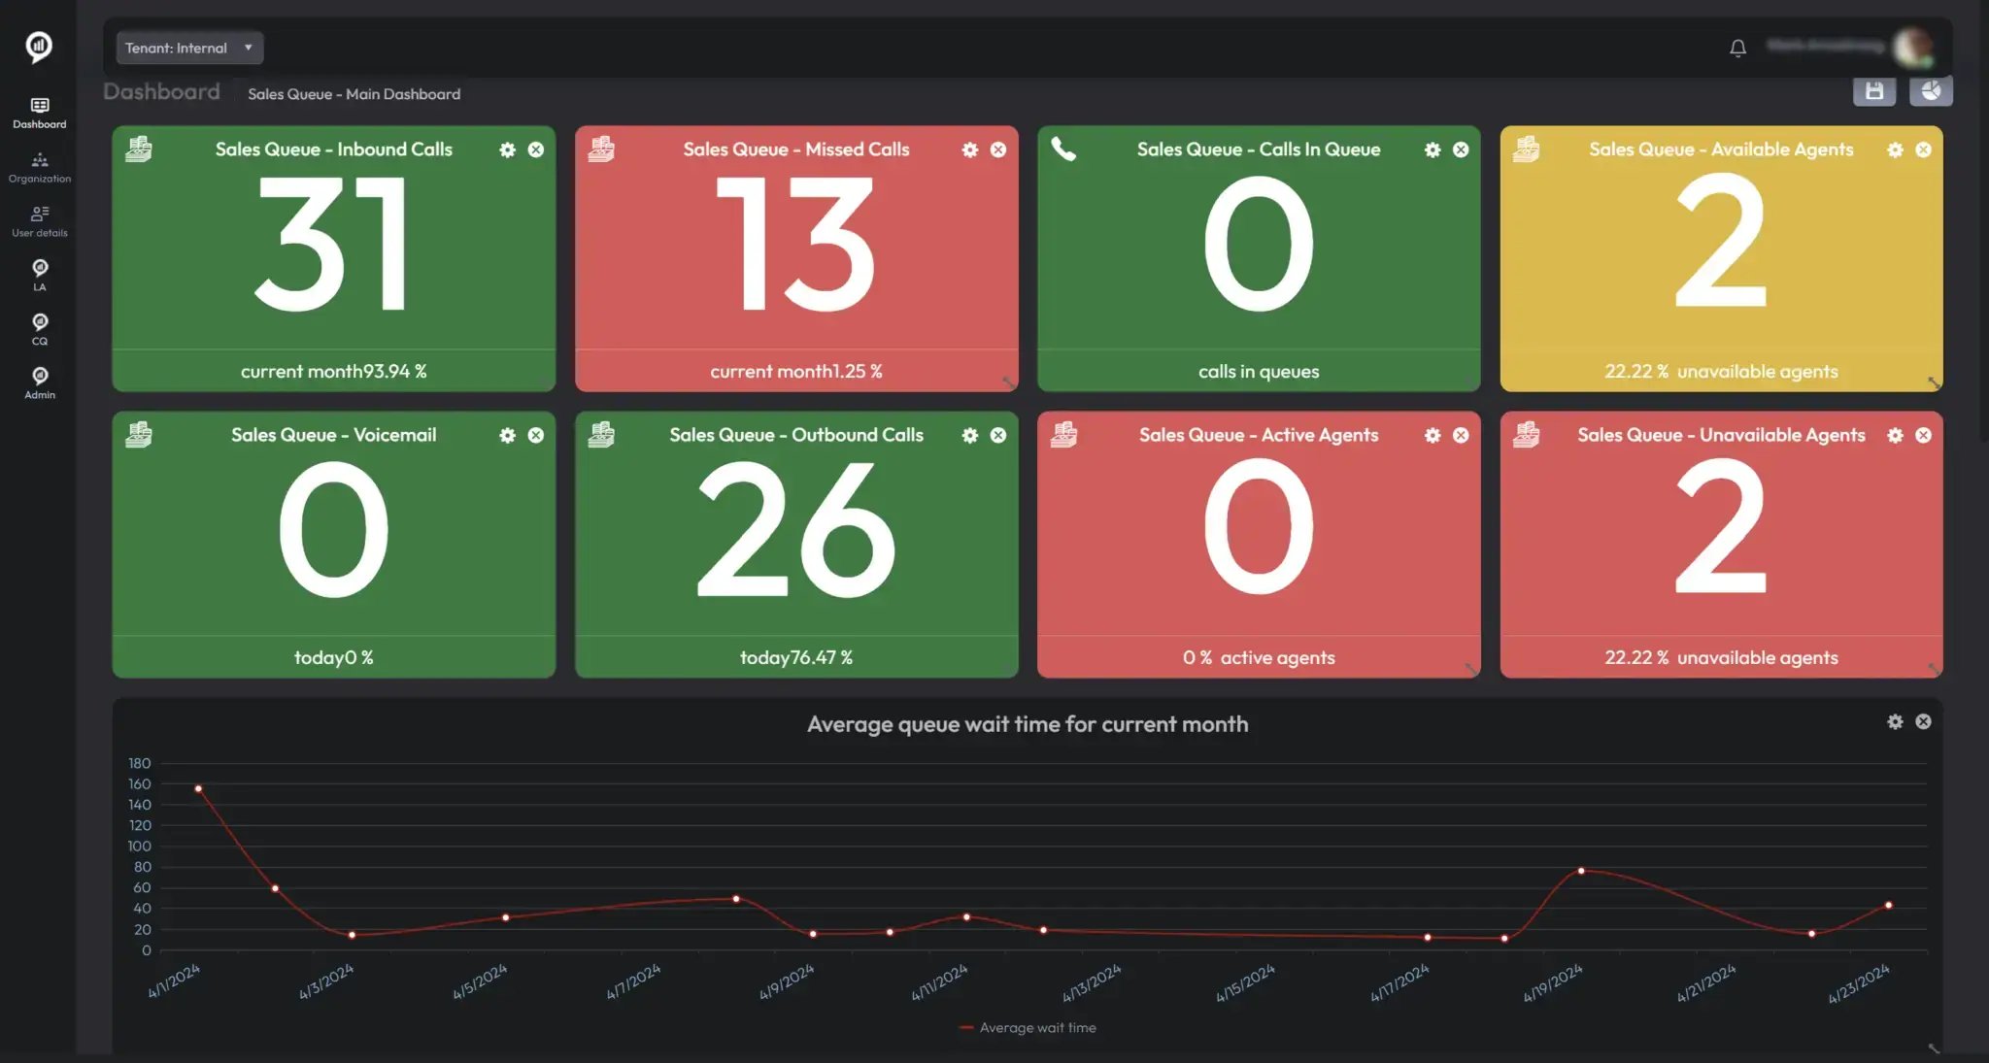Screen dimensions: 1989x1063
Task: Save the dashboard with the floppy disk button
Action: (x=1873, y=91)
